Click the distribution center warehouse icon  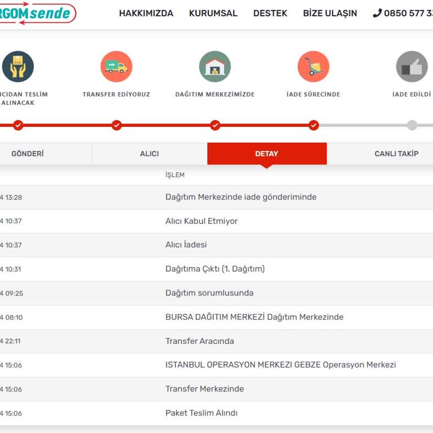click(215, 67)
